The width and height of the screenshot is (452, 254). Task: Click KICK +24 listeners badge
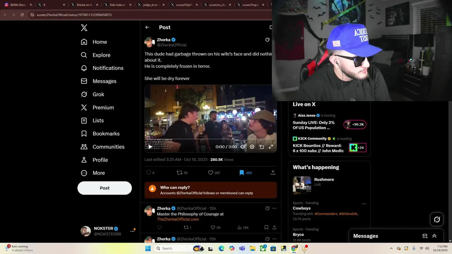click(x=357, y=148)
